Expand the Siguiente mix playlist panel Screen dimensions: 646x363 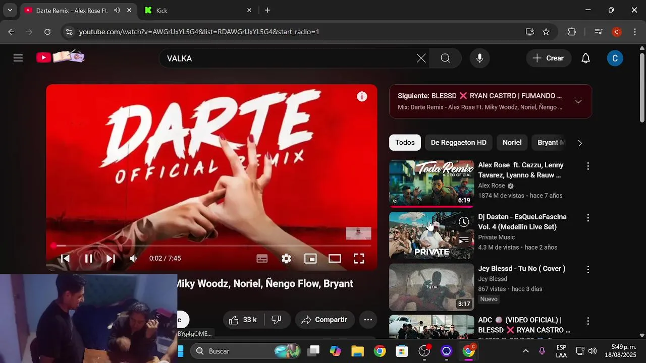pyautogui.click(x=578, y=101)
